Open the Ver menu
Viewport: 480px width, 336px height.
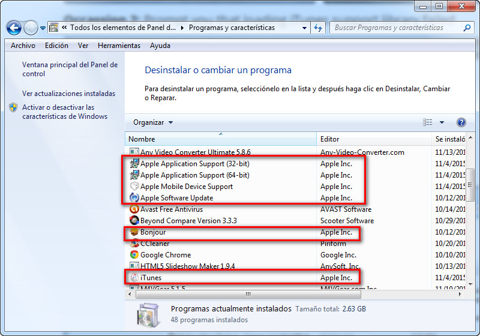(x=83, y=46)
